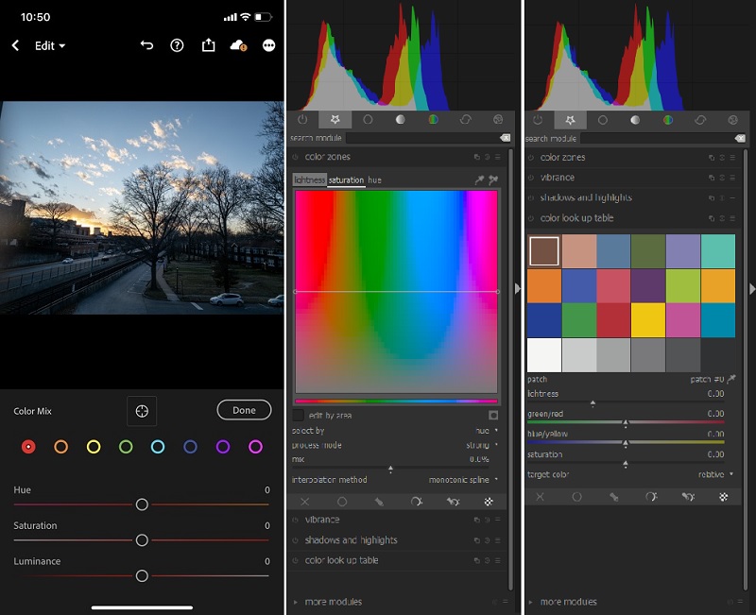
Task: Open the three-dot more options menu
Action: coord(269,45)
